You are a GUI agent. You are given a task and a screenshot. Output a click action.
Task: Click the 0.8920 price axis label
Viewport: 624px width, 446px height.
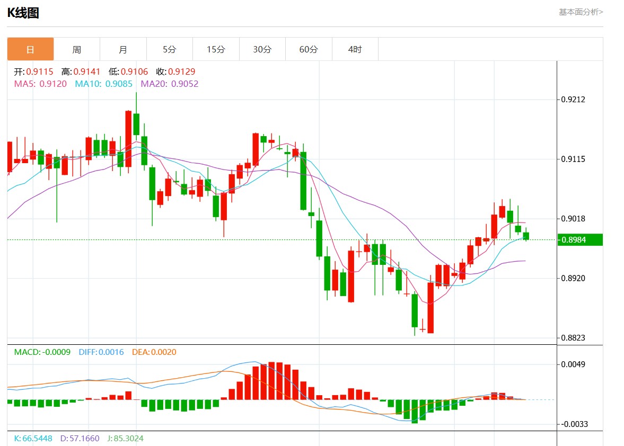click(573, 278)
